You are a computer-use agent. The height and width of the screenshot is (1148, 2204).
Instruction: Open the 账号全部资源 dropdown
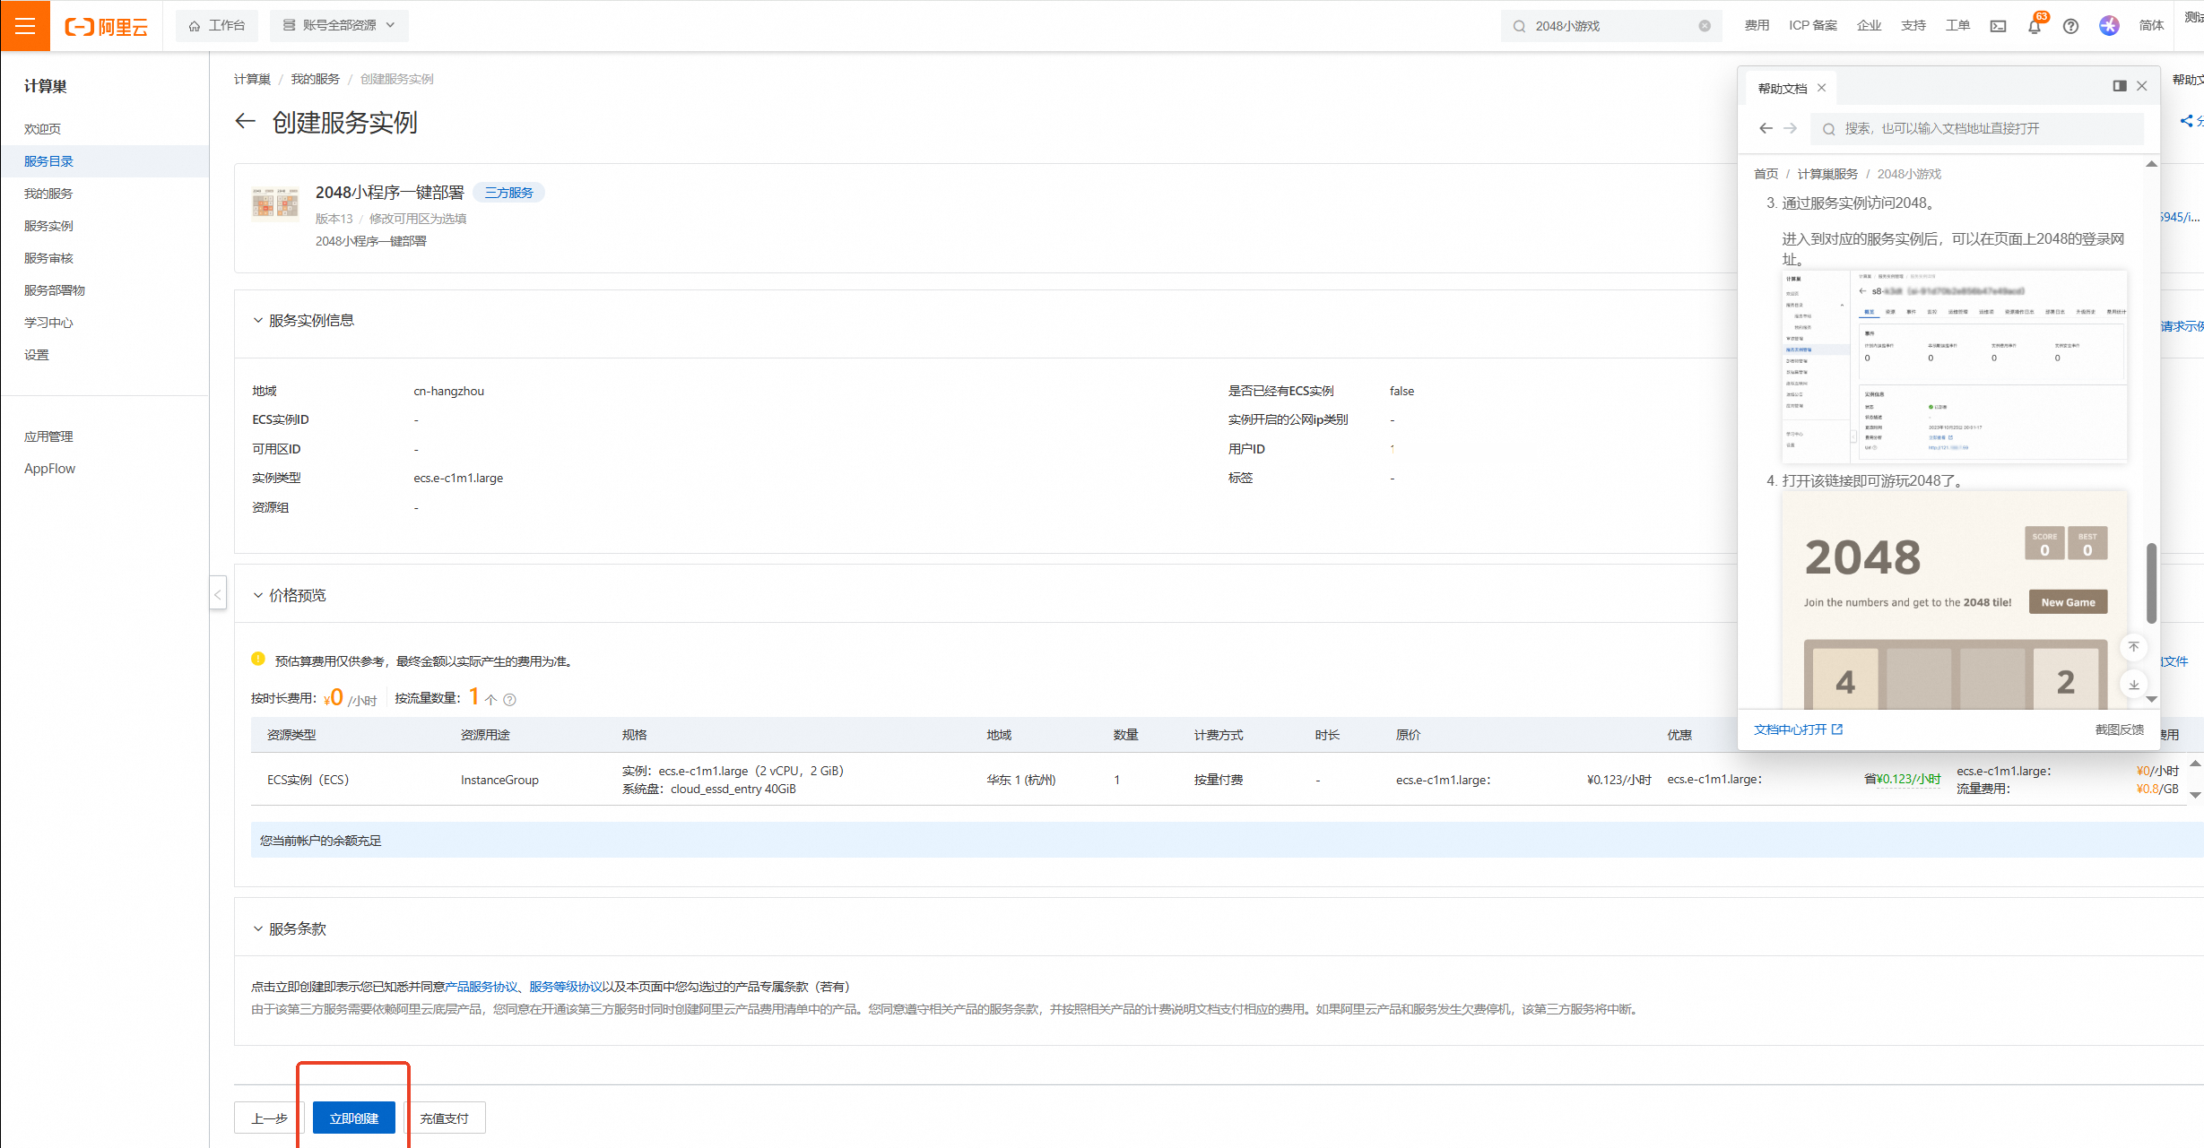[x=339, y=25]
